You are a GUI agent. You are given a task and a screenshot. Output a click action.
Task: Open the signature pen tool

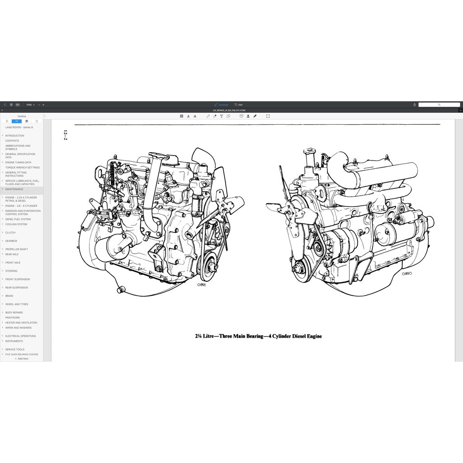pyautogui.click(x=255, y=116)
